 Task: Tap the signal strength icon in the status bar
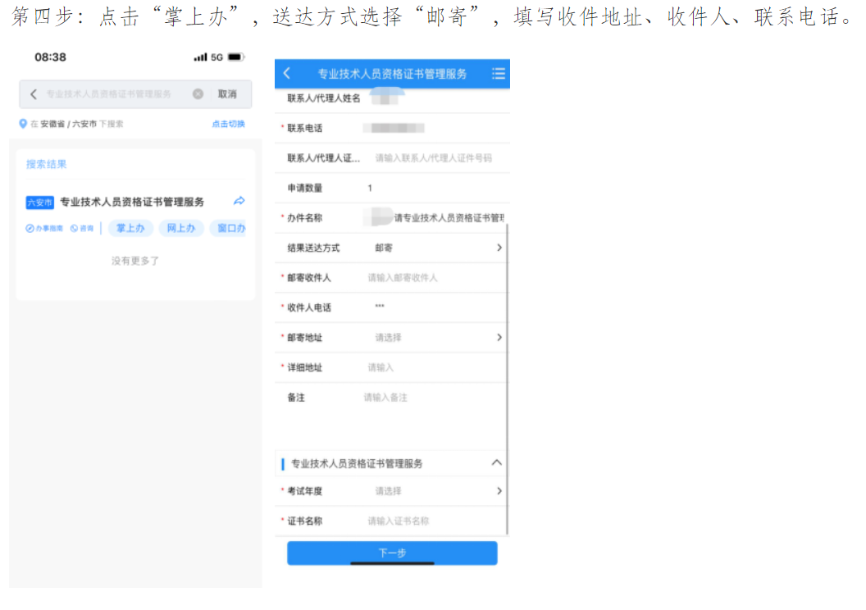[x=200, y=57]
